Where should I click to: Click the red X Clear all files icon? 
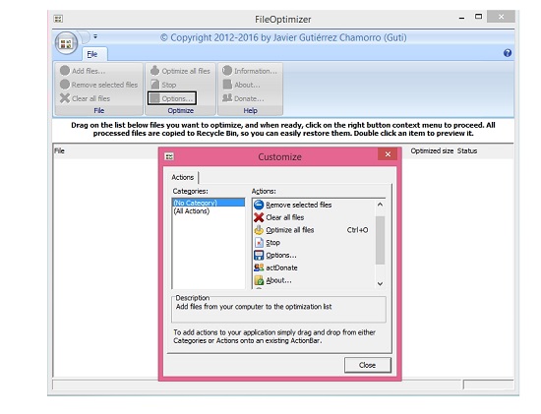pos(259,217)
